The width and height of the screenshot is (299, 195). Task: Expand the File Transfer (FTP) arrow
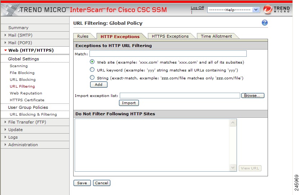point(5,122)
